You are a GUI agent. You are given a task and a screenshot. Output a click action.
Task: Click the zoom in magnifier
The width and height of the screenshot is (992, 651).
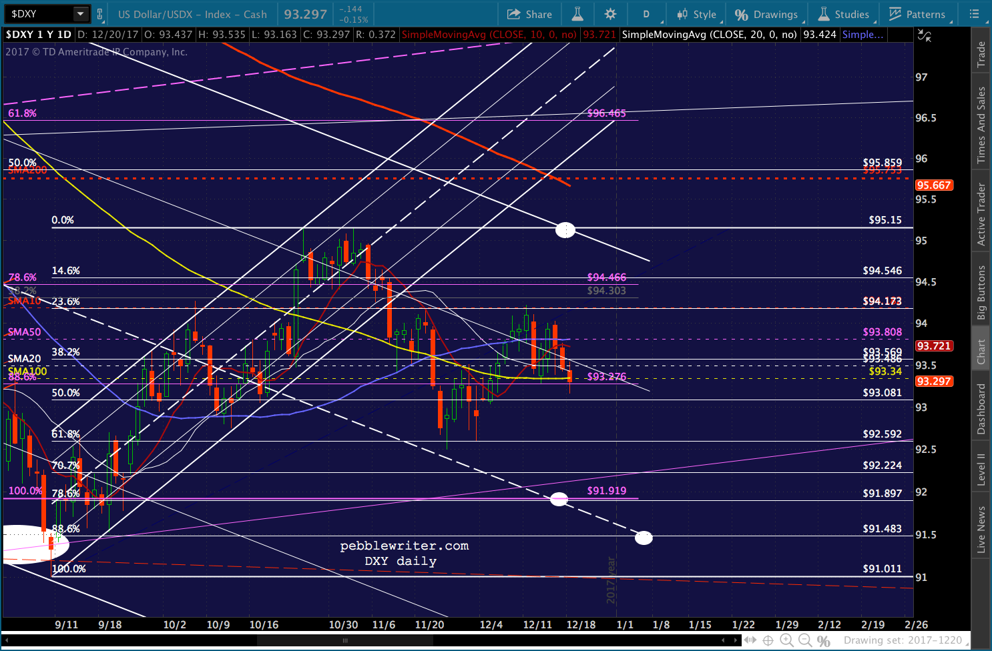click(x=787, y=640)
